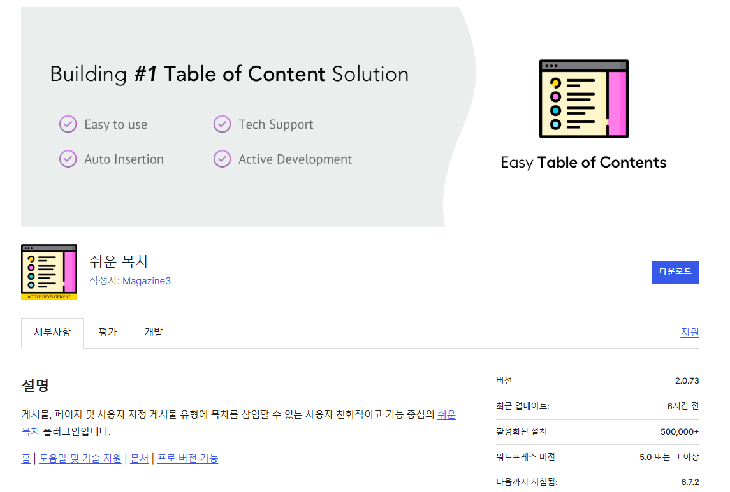Click the 5.0 또는 그 이상 value
Viewport: 730px width, 492px height.
coord(669,457)
